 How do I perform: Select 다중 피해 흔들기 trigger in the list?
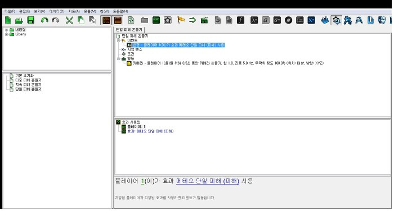click(x=28, y=80)
